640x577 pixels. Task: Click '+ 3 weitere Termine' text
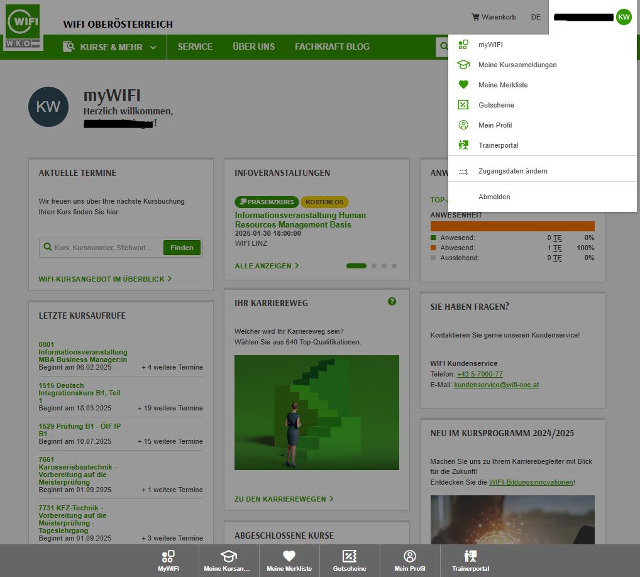coord(172,538)
